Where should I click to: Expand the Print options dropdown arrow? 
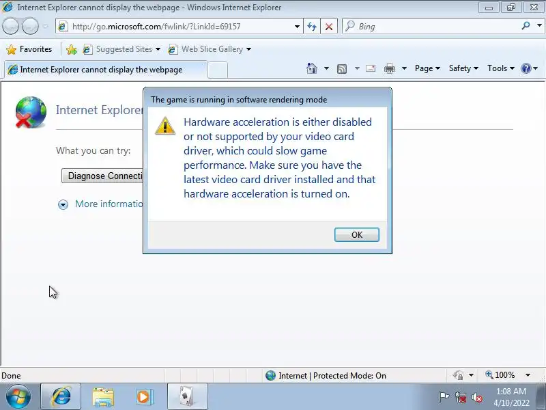(x=404, y=68)
